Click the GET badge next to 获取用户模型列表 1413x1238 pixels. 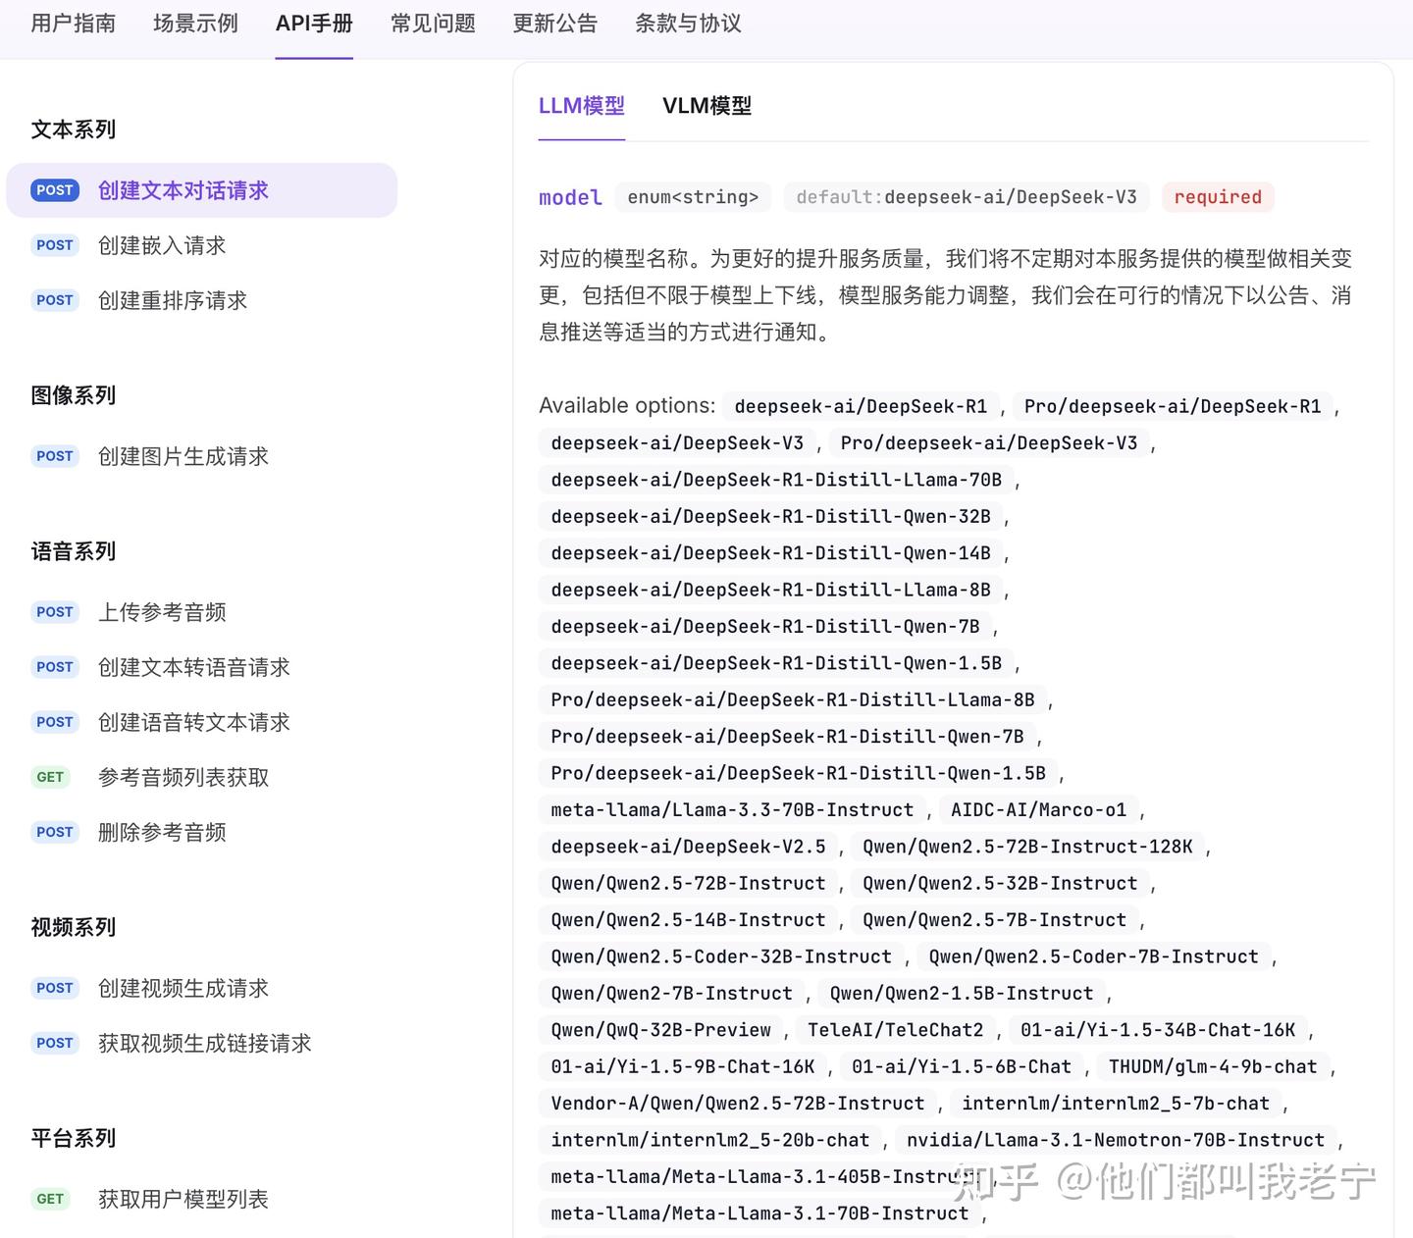pyautogui.click(x=50, y=1198)
